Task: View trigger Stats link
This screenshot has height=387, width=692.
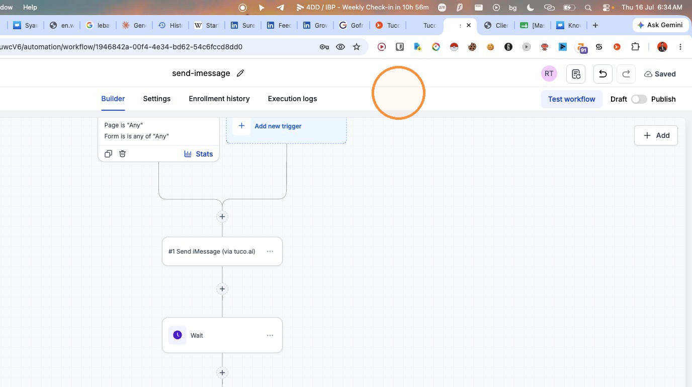Action: pyautogui.click(x=198, y=154)
